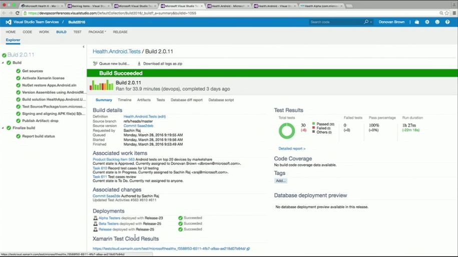
Task: Click Queue new build icon button
Action: [95, 63]
